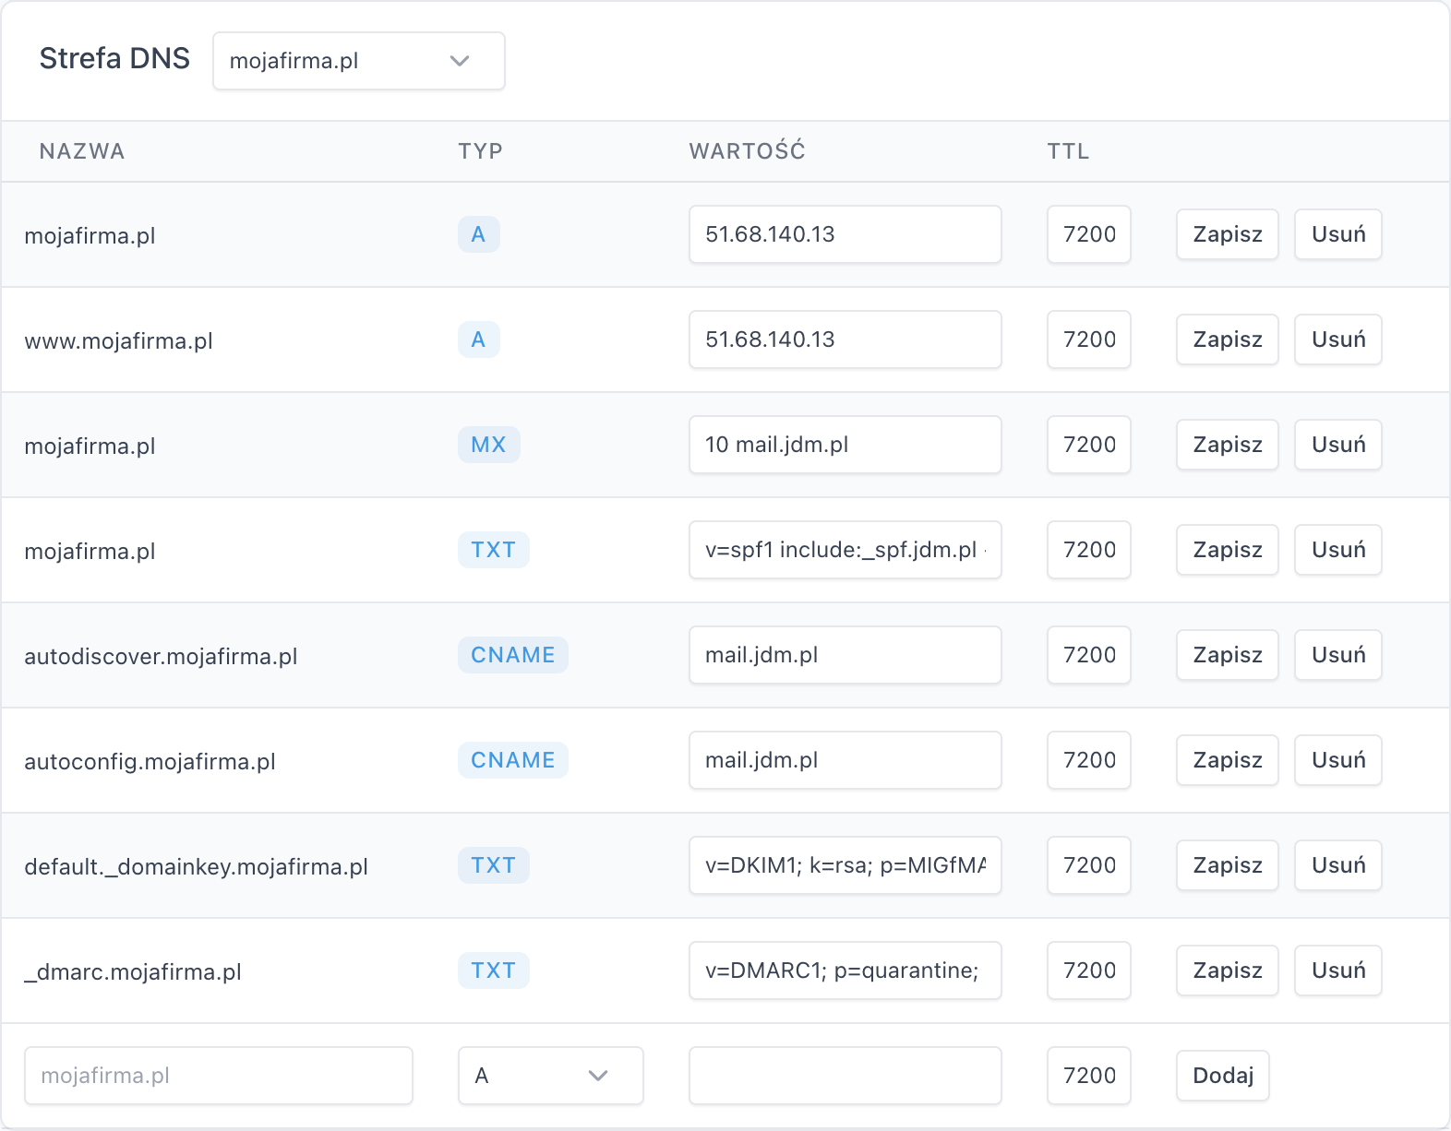Delete the MX record for mojafirma.pl

[1337, 445]
